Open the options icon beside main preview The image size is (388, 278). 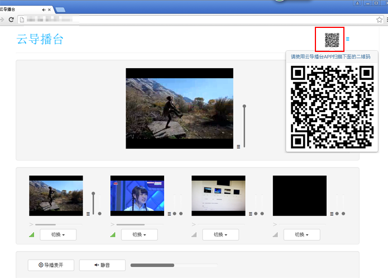pyautogui.click(x=238, y=147)
